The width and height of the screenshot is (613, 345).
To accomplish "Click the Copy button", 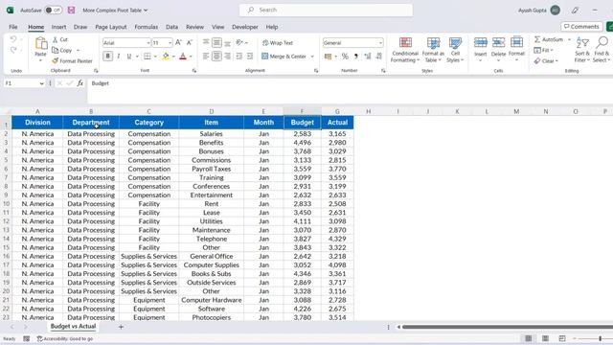I will point(62,50).
